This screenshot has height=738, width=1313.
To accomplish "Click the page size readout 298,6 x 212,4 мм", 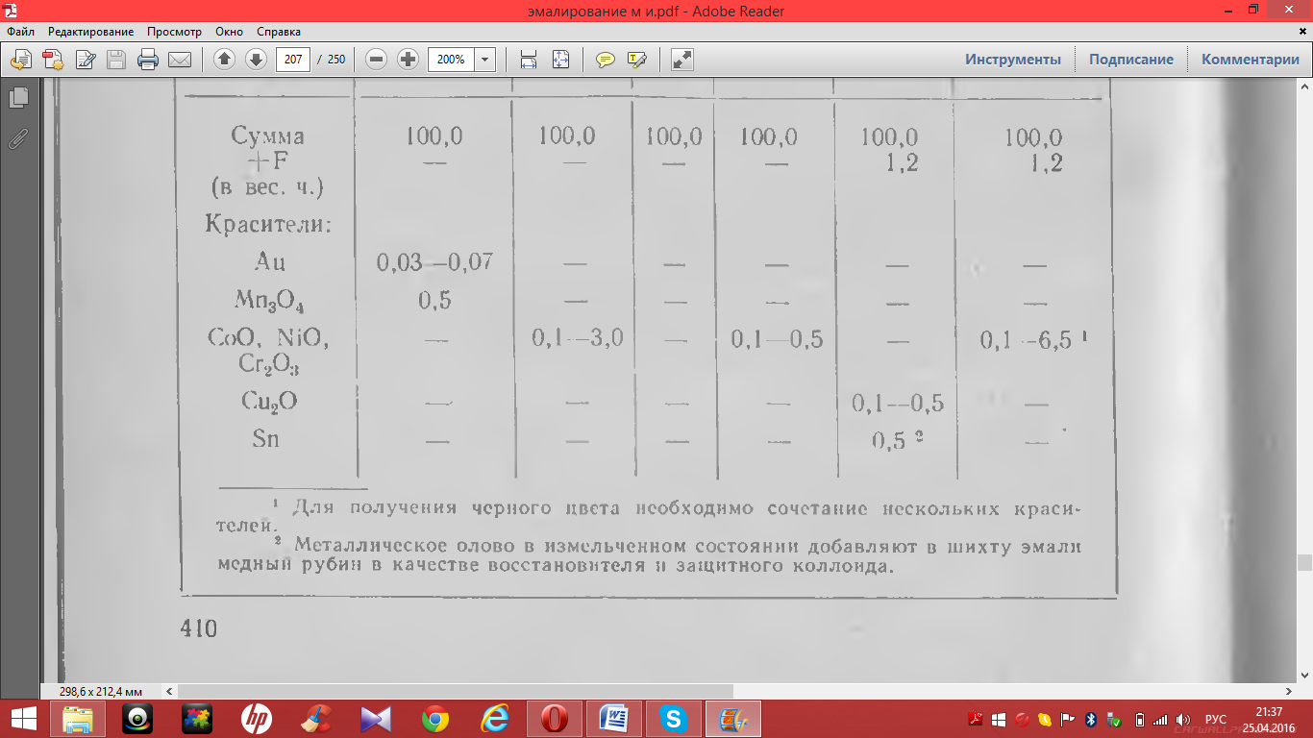I will [x=101, y=691].
